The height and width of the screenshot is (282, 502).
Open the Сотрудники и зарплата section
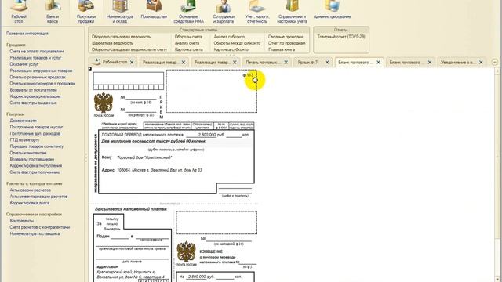224,12
